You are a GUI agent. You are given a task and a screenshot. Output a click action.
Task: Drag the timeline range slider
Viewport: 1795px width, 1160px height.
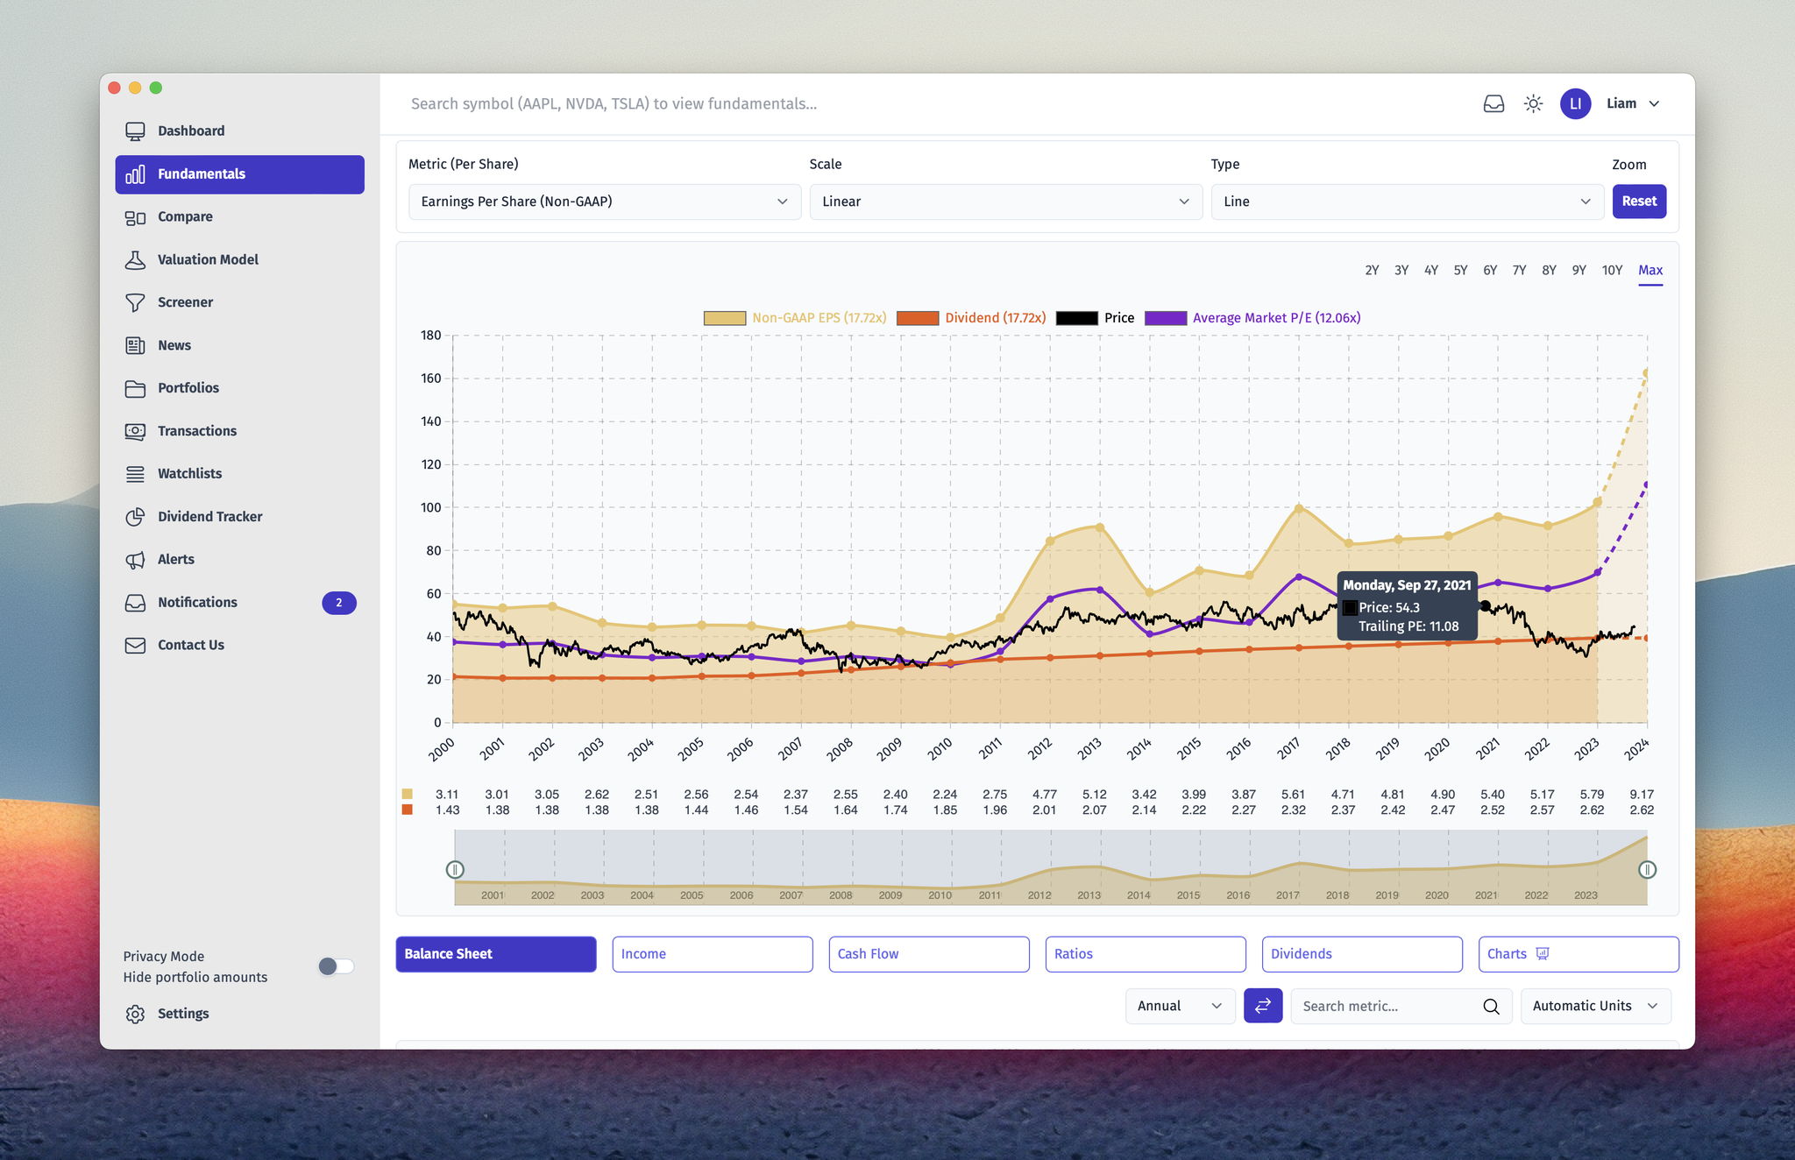click(x=457, y=868)
